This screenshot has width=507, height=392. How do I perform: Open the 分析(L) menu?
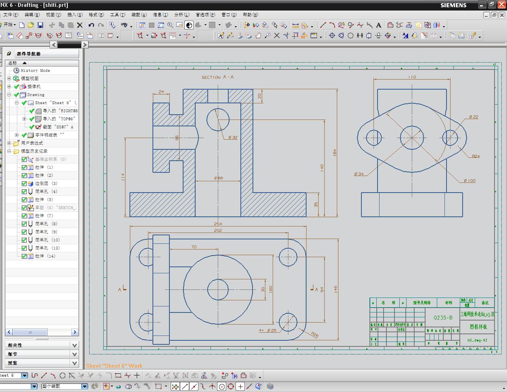[182, 15]
